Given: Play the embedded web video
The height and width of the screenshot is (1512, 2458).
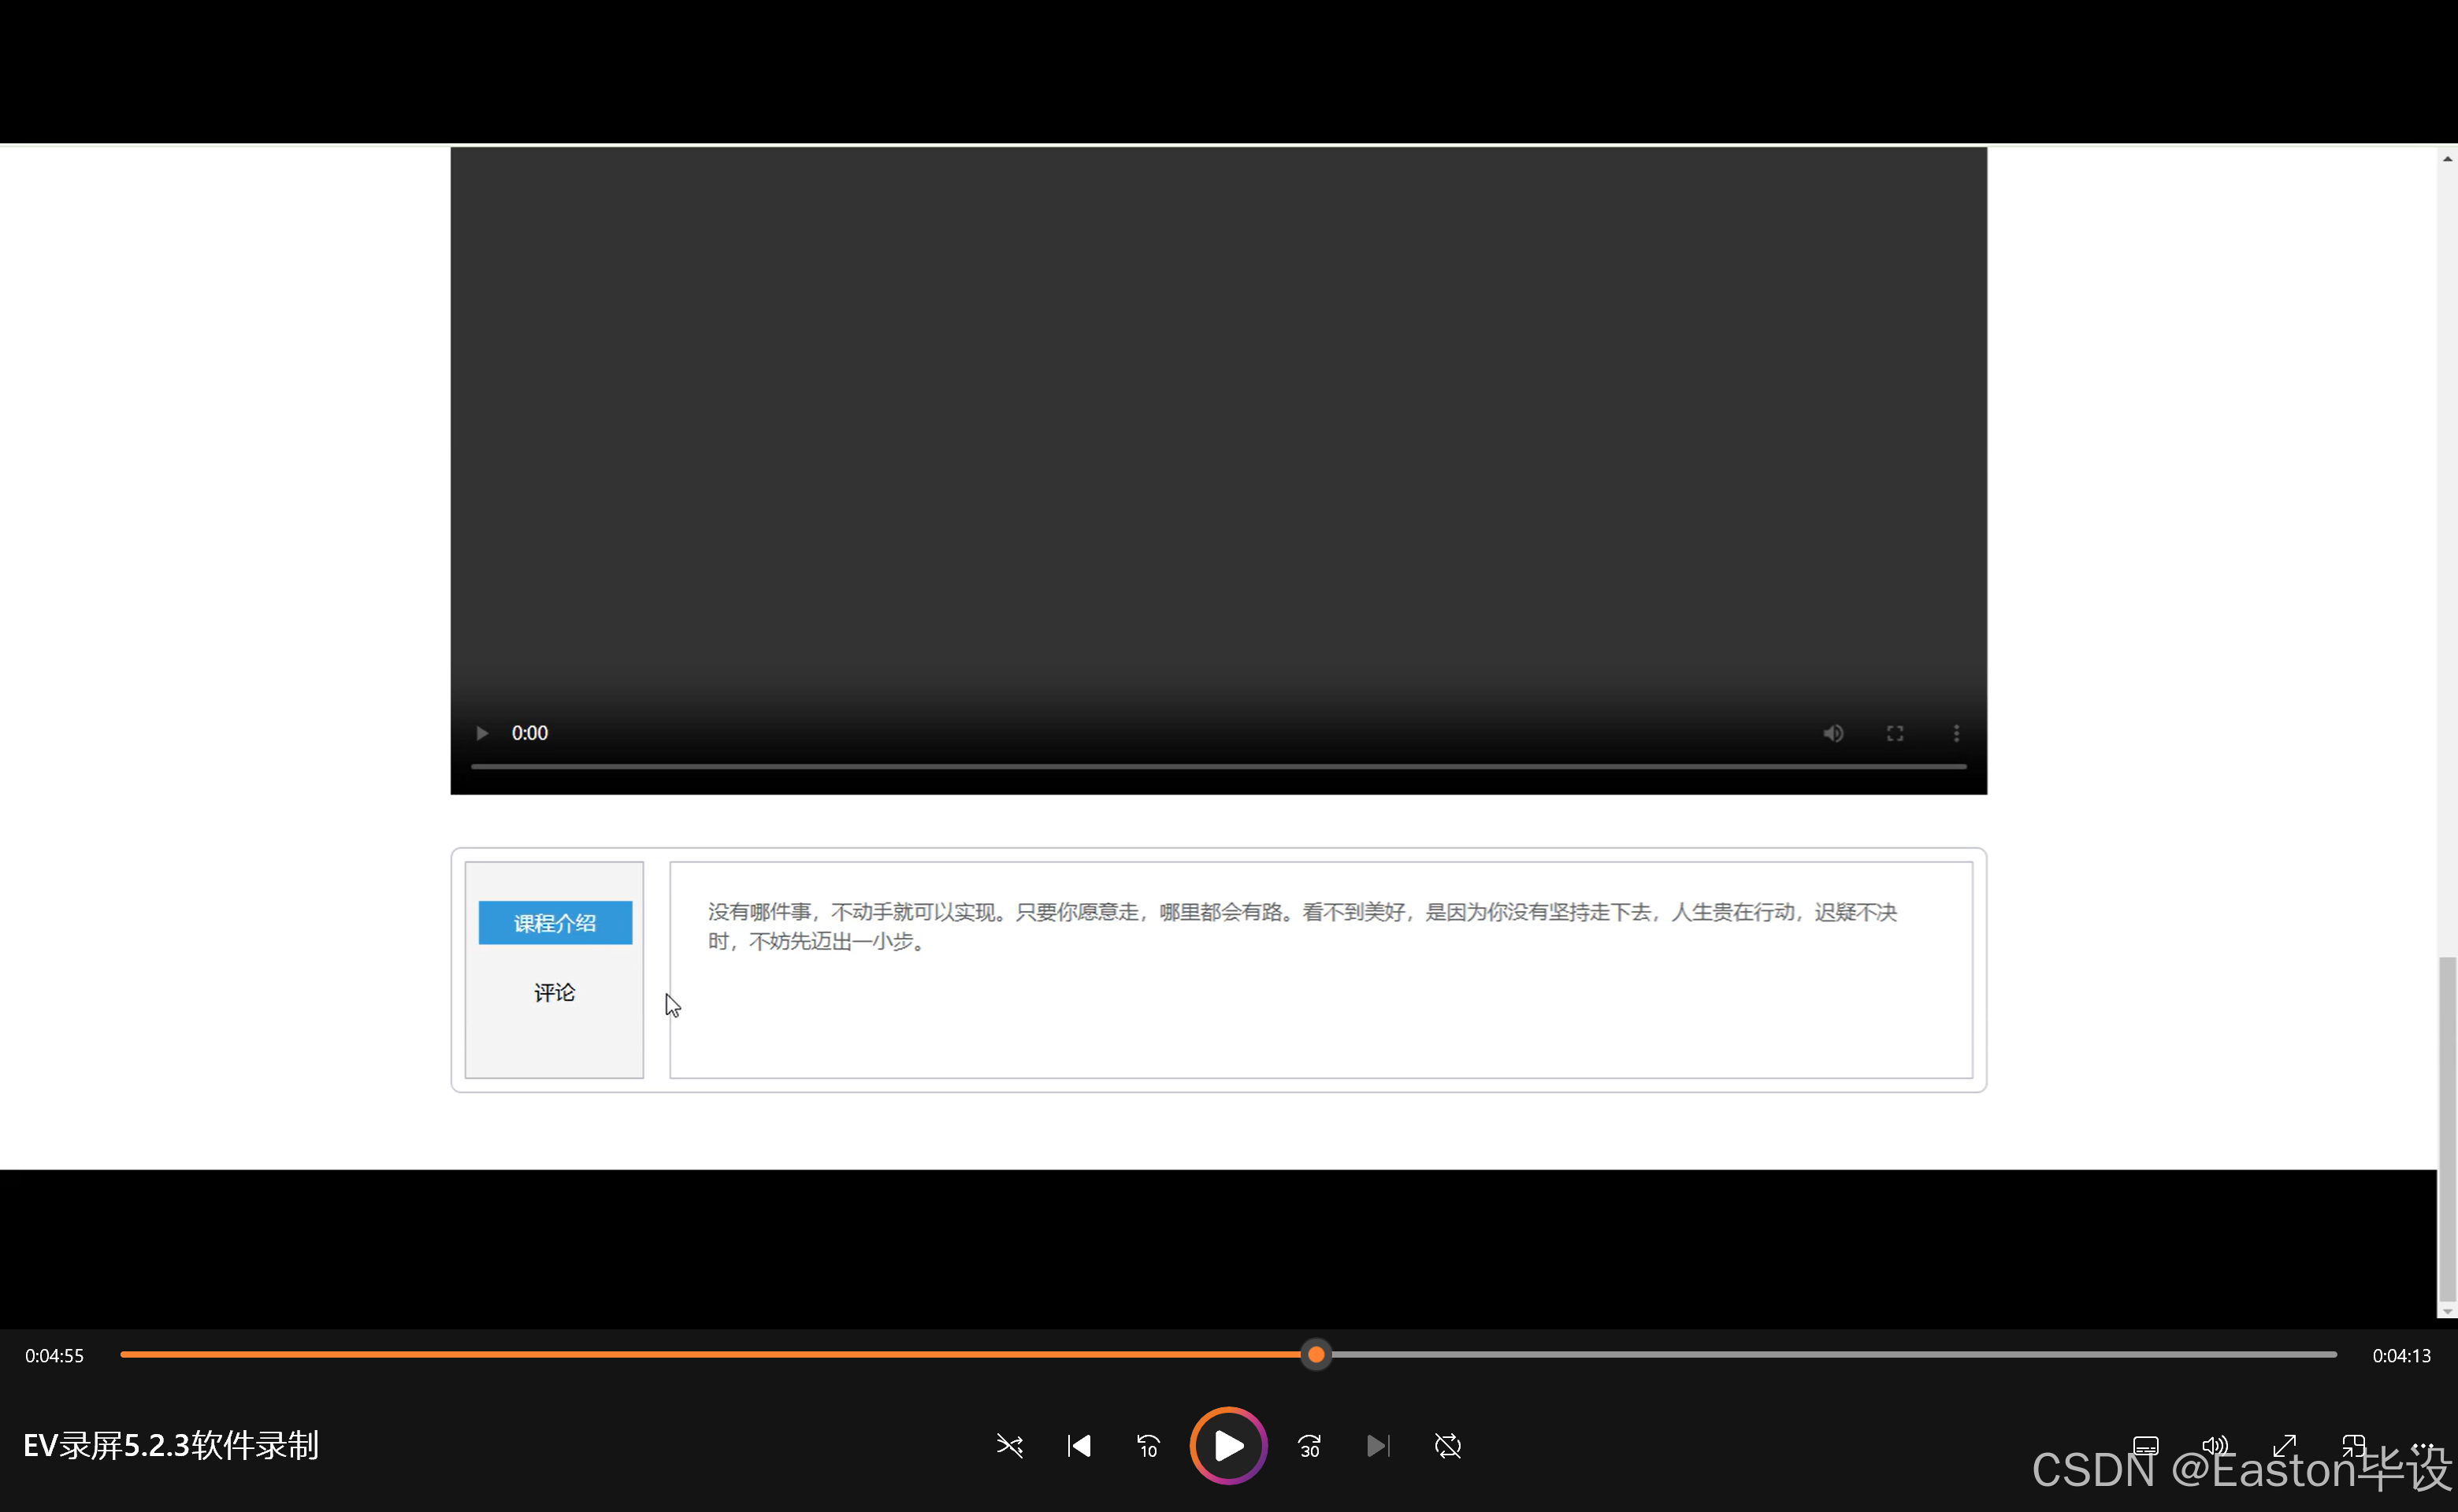Looking at the screenshot, I should click(x=482, y=733).
